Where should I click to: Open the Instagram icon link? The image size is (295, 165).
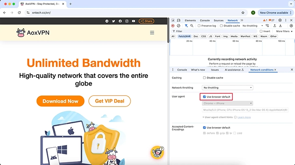pos(127,21)
